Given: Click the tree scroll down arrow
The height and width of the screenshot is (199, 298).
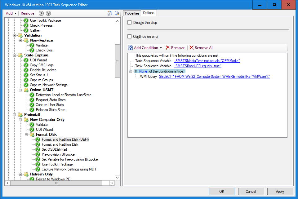Looking at the screenshot, I should coord(118,178).
